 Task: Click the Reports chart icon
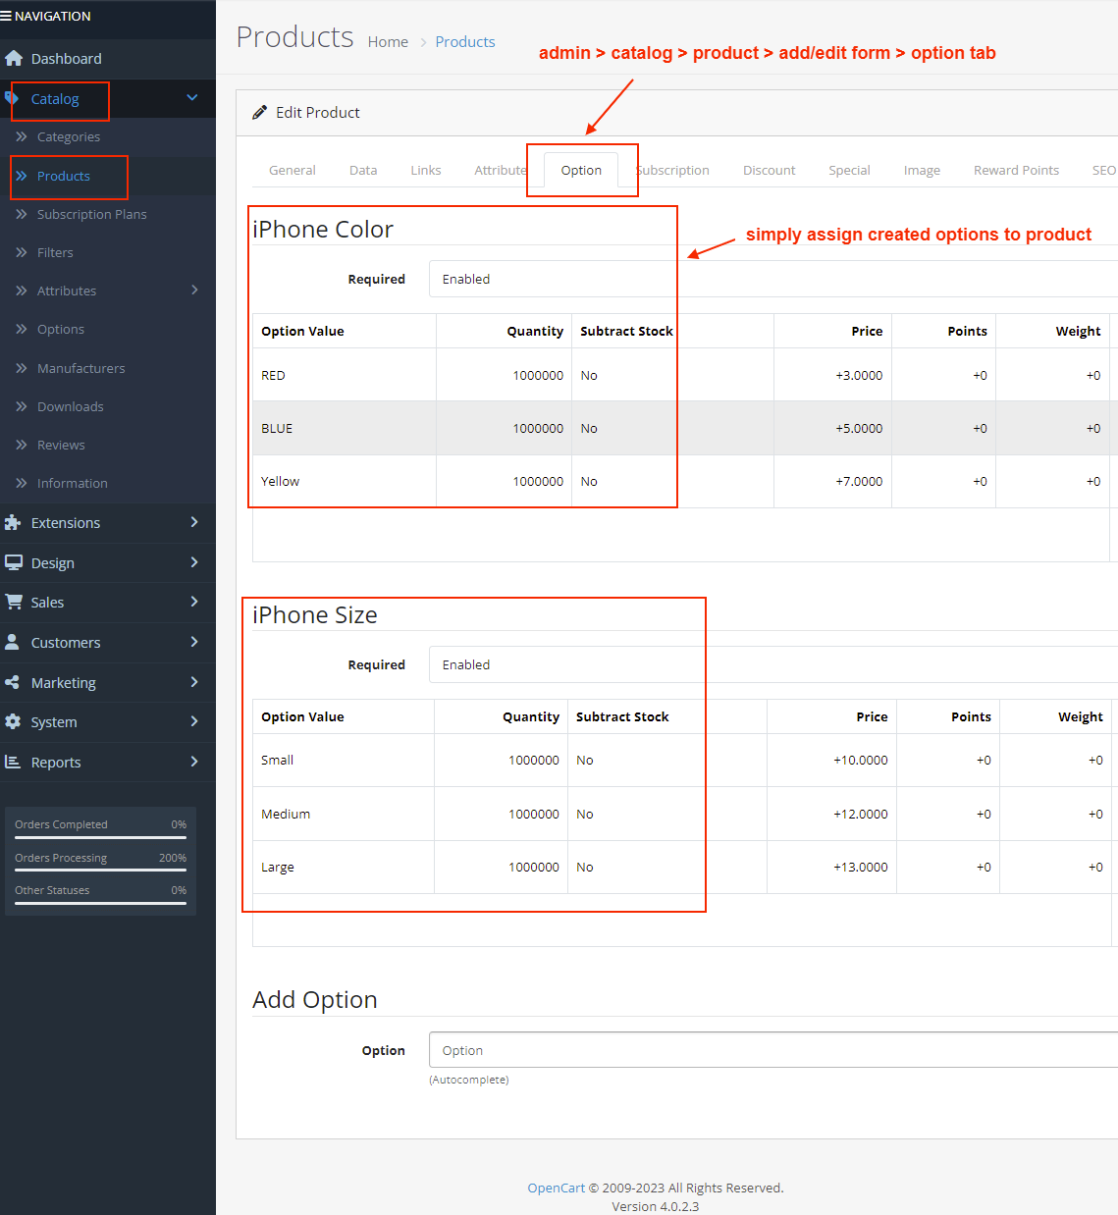click(x=13, y=763)
